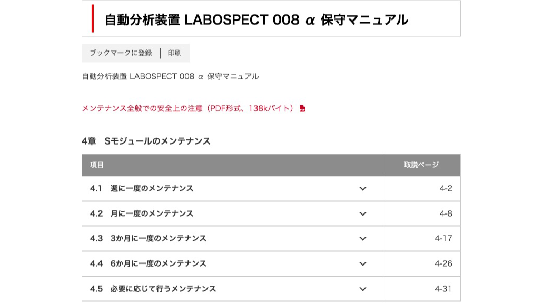543x305 pixels.
Task: Select the 4.3 3か月に一度のメンテナンス row title
Action: click(x=148, y=238)
